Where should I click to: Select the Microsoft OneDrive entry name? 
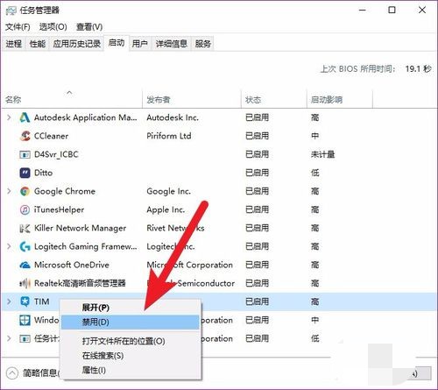(72, 265)
